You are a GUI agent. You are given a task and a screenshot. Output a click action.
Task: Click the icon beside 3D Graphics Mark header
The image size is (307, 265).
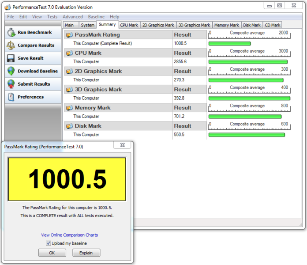click(x=69, y=90)
